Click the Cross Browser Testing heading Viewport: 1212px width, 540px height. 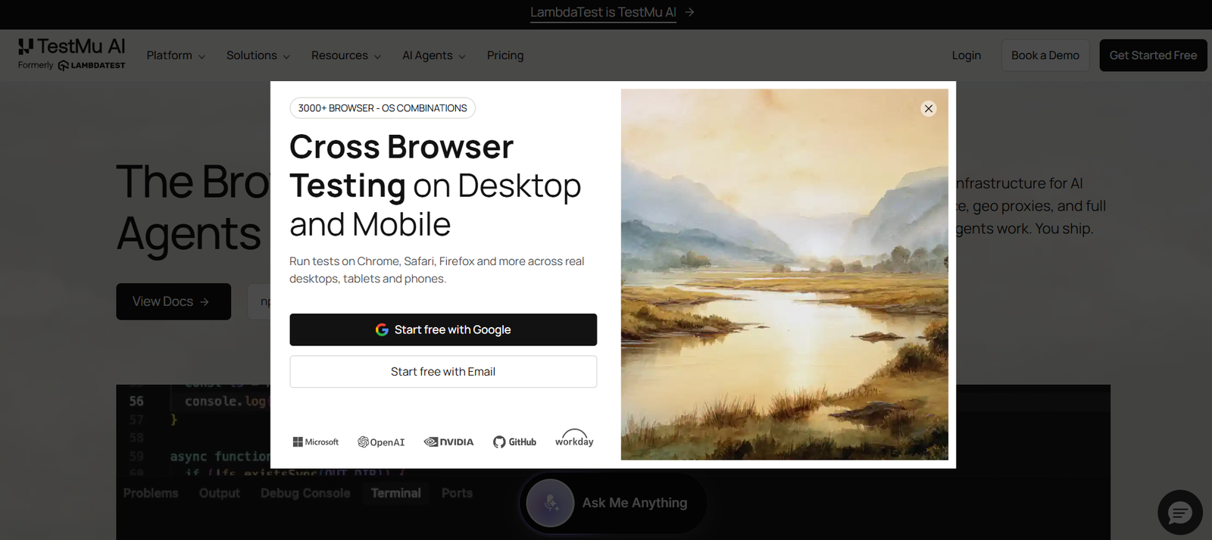click(435, 186)
